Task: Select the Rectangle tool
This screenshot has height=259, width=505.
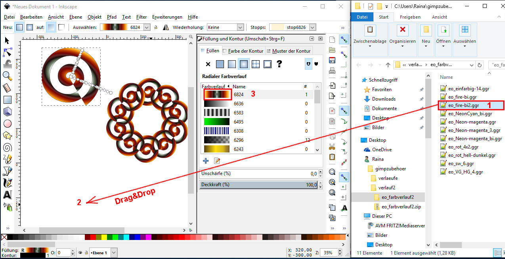Action: (7, 100)
